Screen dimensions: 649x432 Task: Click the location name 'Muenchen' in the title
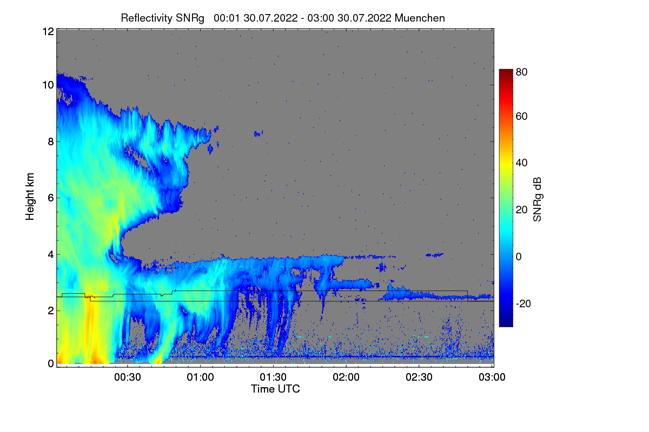[x=420, y=18]
